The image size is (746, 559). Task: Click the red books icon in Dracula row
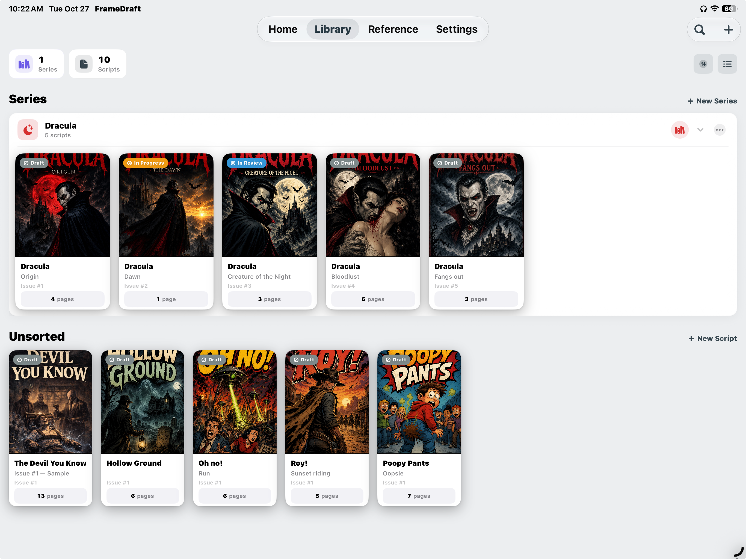coord(680,130)
